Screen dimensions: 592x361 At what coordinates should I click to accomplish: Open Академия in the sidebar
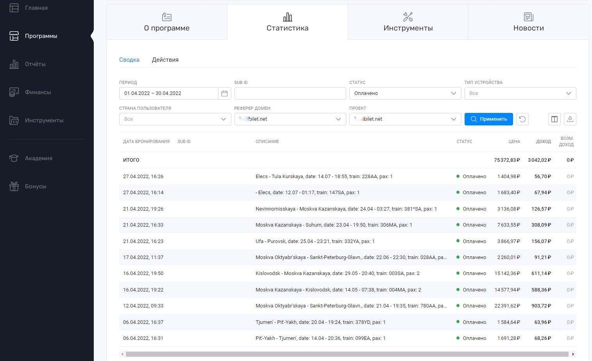(38, 158)
